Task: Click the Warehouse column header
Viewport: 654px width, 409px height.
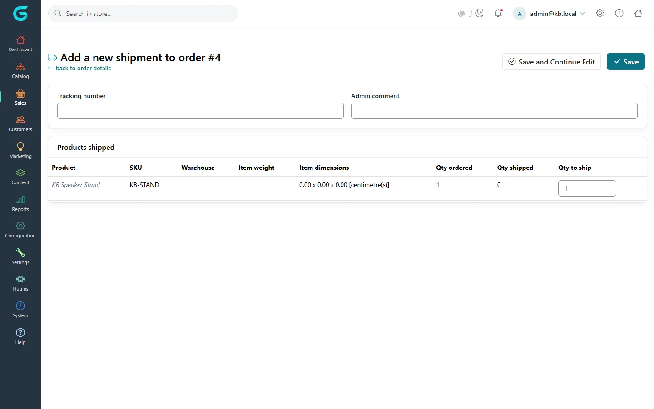Action: click(x=198, y=168)
